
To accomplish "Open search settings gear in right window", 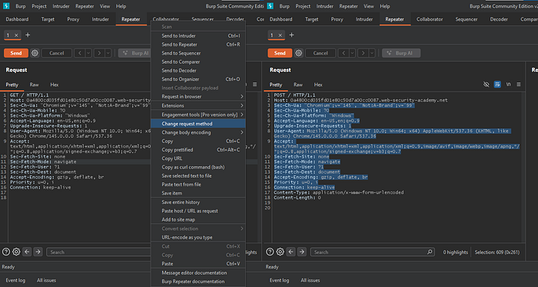I will coord(280,252).
